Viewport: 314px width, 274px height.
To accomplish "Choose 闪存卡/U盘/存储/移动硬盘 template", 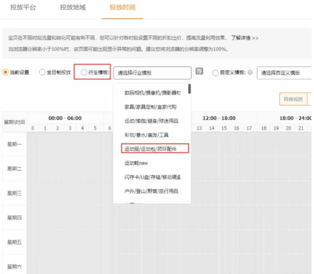I will coord(152,177).
